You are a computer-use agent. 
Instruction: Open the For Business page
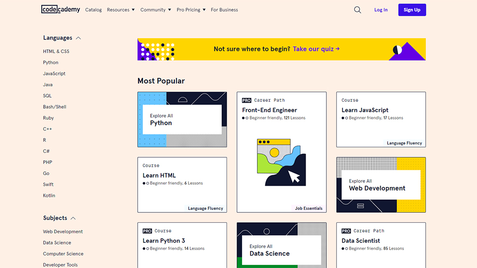pyautogui.click(x=224, y=10)
